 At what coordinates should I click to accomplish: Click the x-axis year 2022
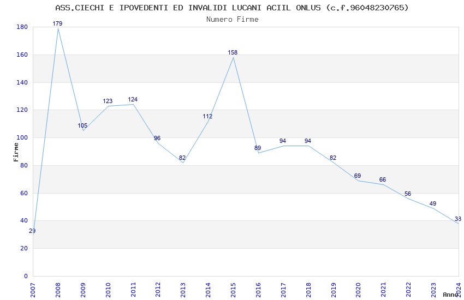coord(409,290)
